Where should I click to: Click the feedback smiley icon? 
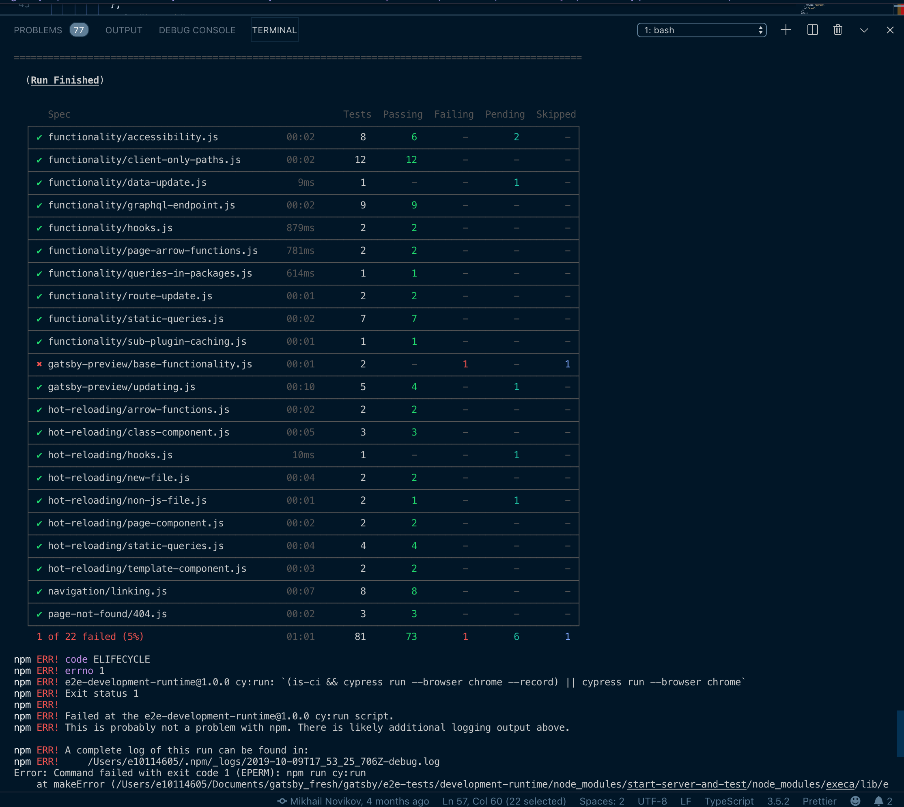[855, 801]
